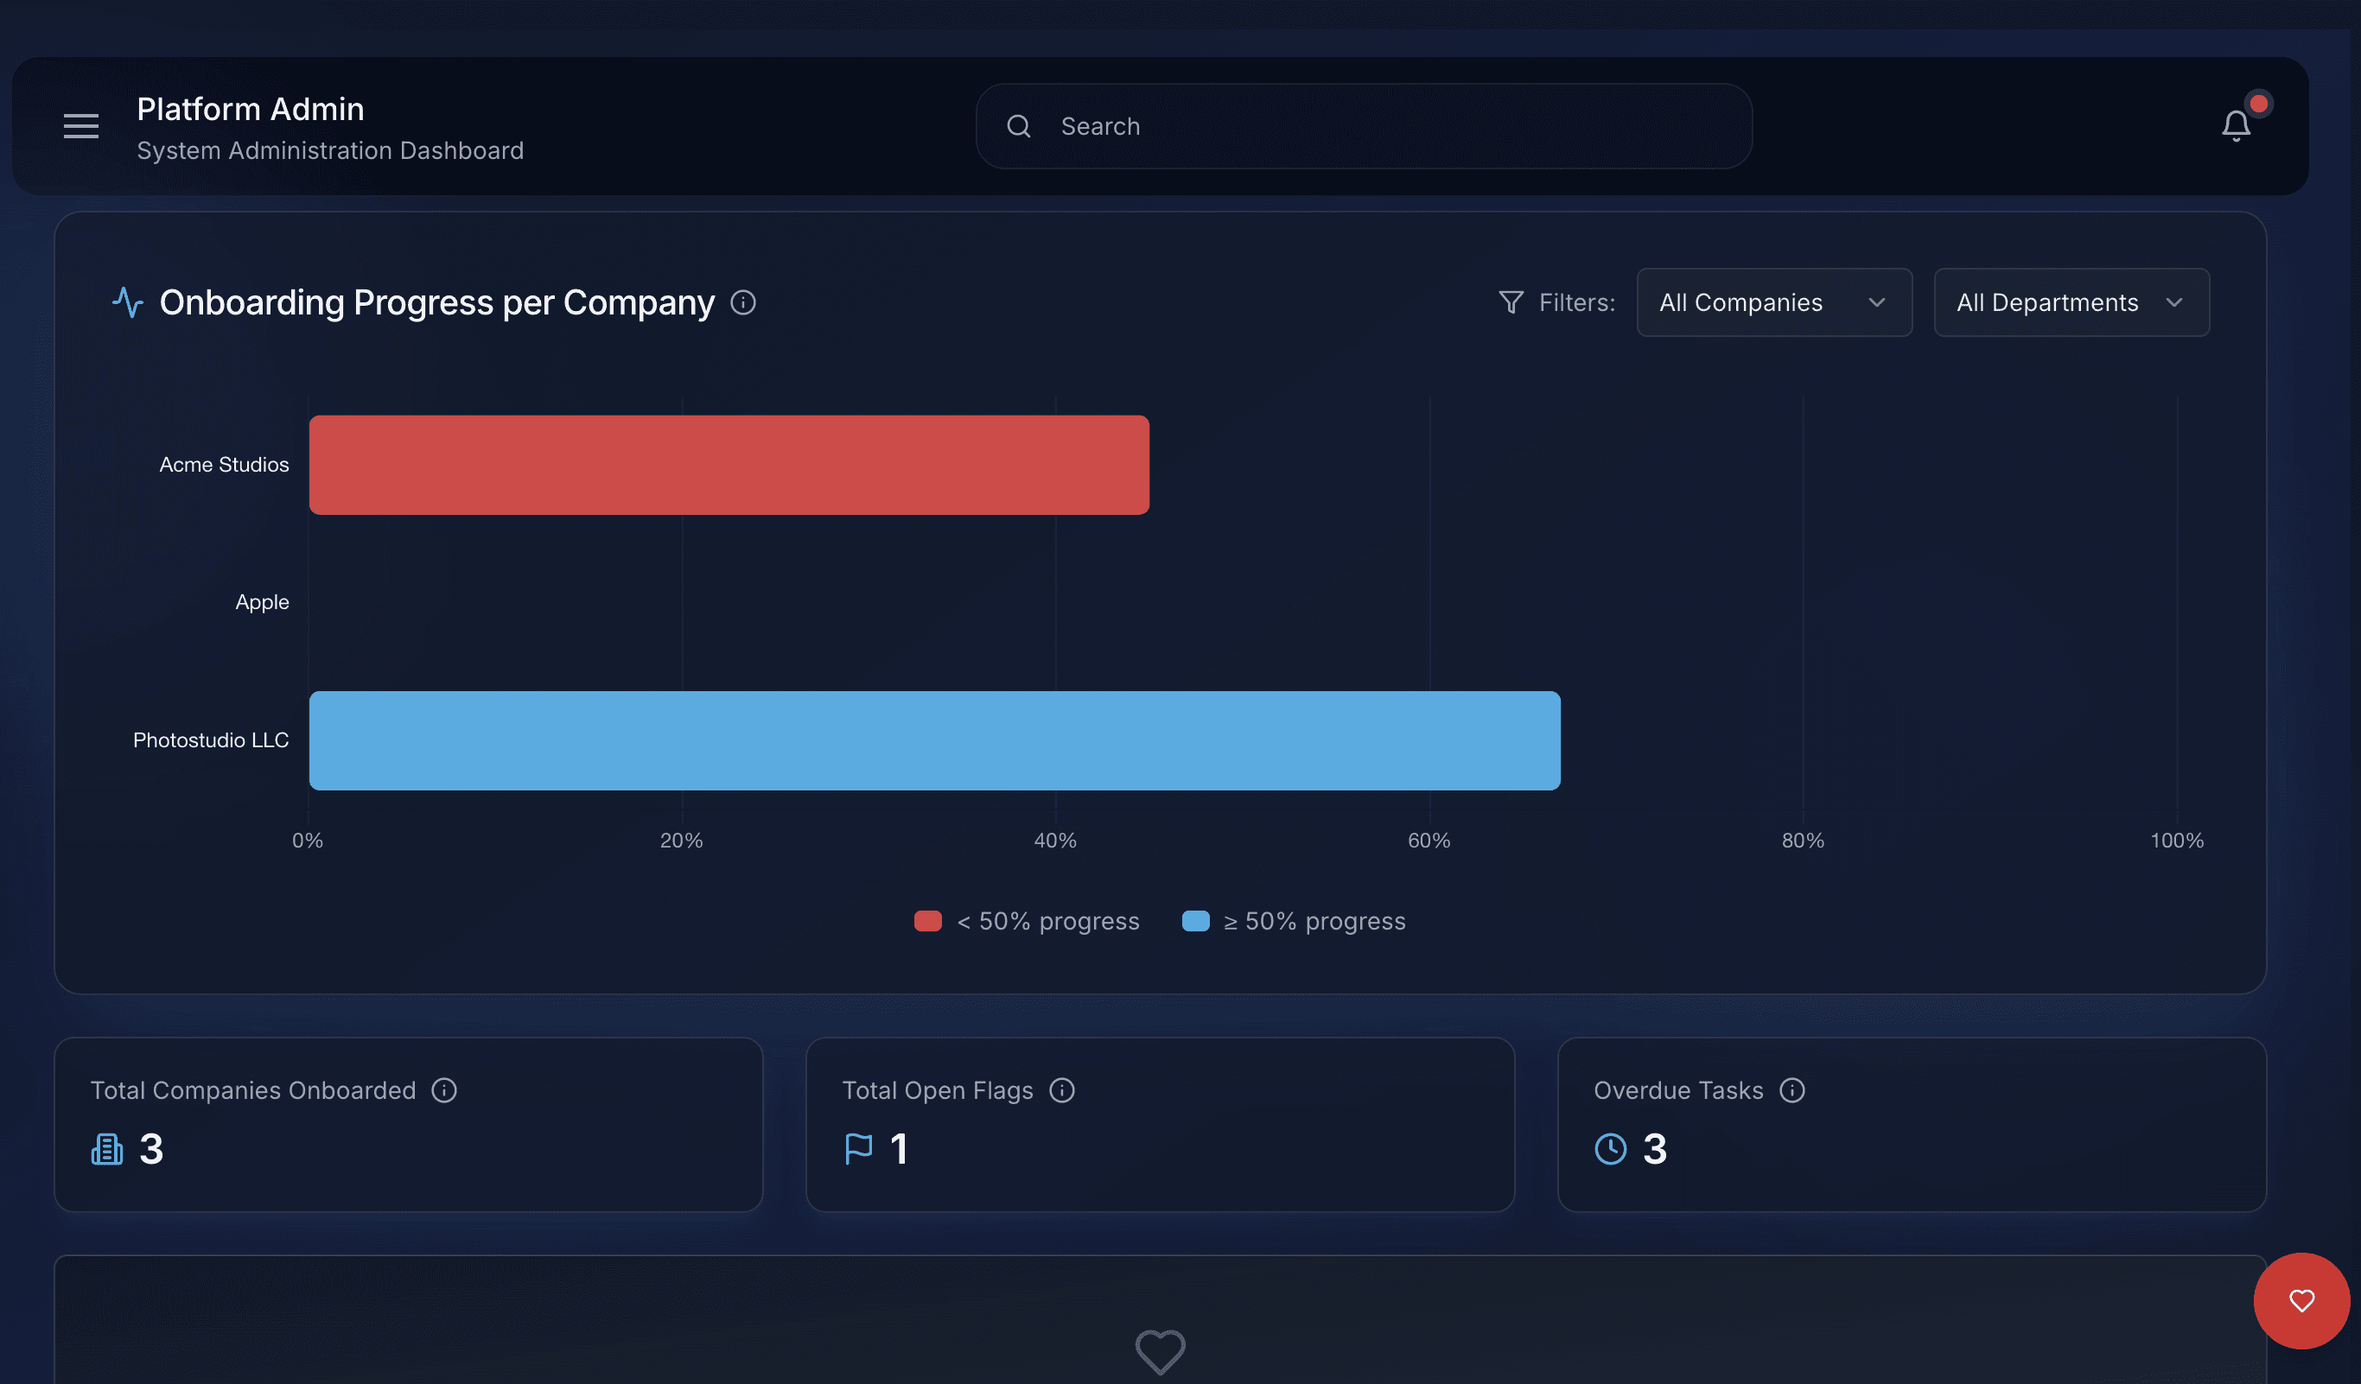2361x1384 pixels.
Task: Expand the All Companies chevron arrow
Action: pos(1878,302)
